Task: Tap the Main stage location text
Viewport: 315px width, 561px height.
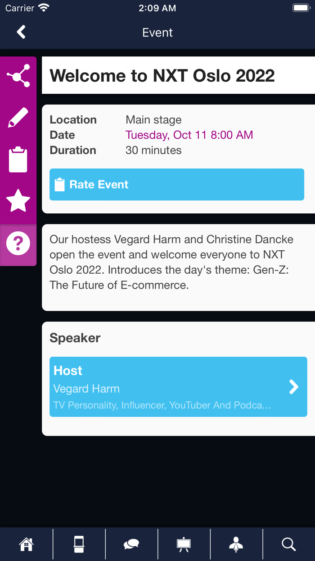Action: pyautogui.click(x=153, y=120)
